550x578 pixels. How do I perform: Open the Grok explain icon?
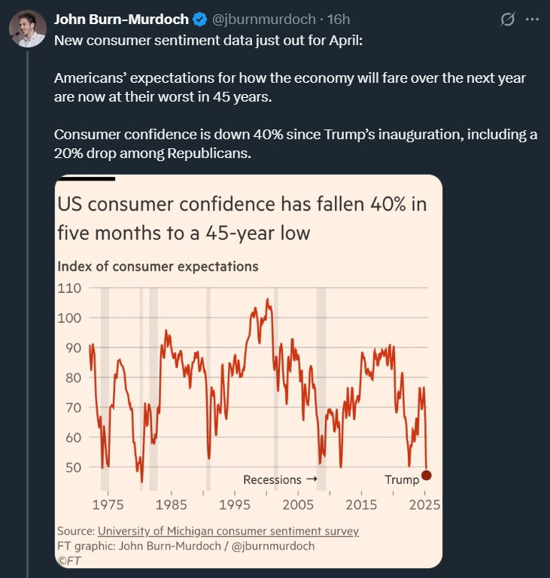507,19
